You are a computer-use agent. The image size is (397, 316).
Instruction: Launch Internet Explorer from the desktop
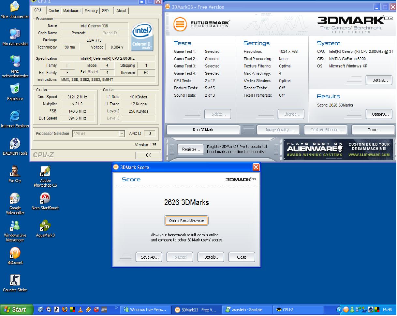[x=15, y=119]
